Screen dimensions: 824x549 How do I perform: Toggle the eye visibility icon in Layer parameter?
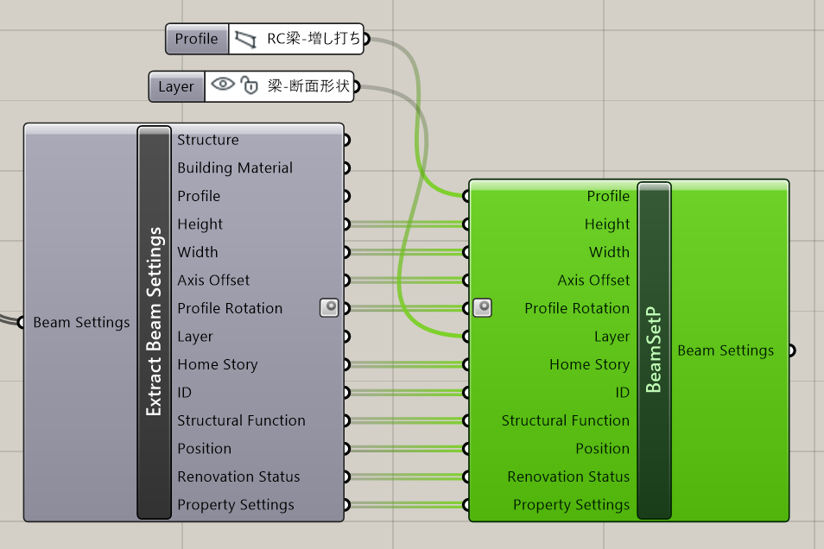coord(223,84)
